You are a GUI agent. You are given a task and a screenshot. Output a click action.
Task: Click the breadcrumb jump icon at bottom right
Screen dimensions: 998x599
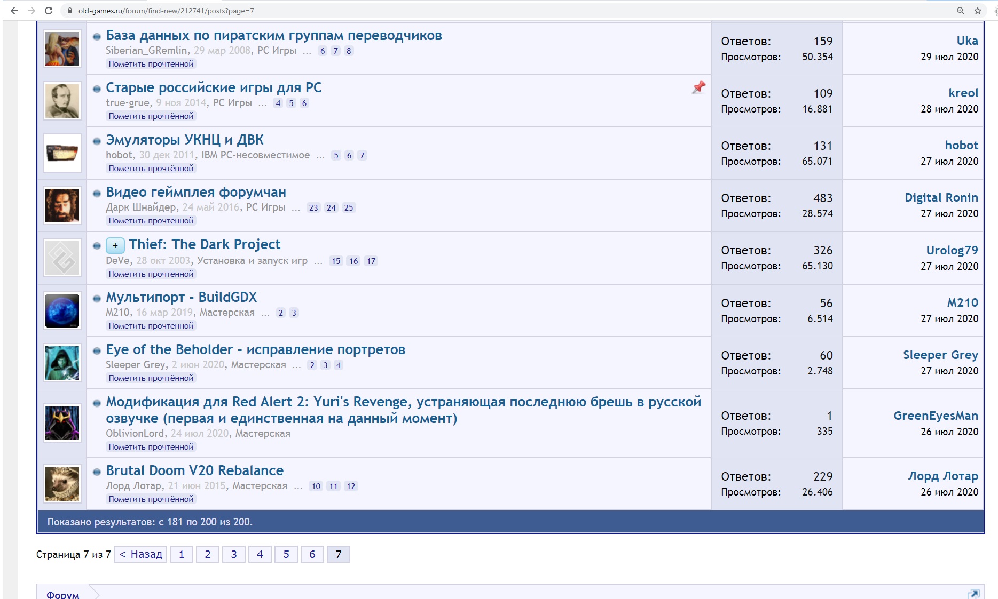[973, 594]
